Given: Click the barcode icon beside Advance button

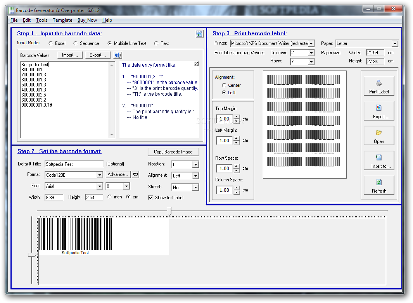Looking at the screenshot, I should click(x=136, y=174).
